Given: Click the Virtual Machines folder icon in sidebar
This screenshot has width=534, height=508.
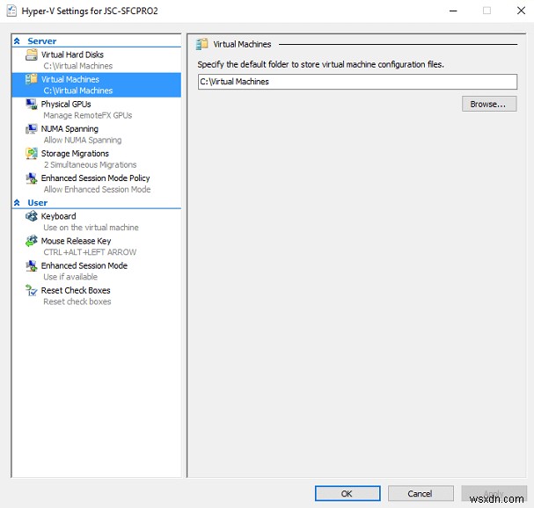Looking at the screenshot, I should point(32,79).
